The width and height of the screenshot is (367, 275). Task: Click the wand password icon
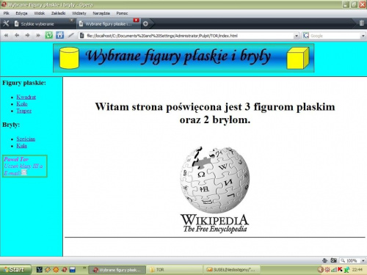coord(70,35)
